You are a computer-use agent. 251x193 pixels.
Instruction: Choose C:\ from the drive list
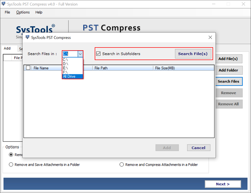[x=73, y=60]
